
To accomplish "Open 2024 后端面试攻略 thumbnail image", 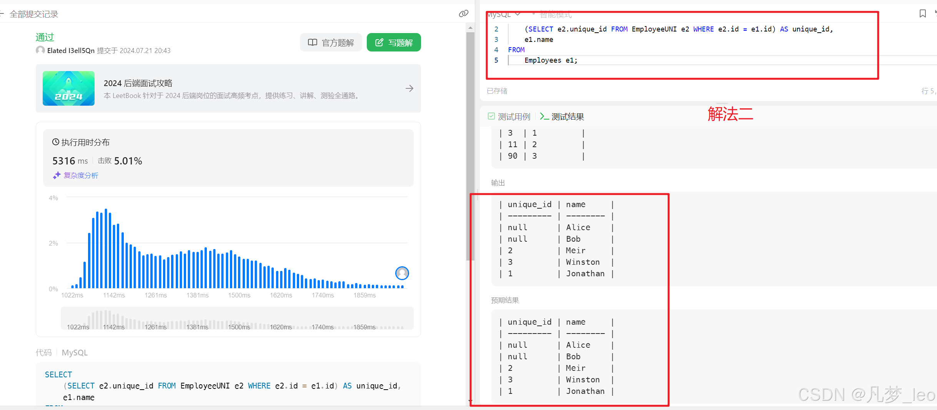I will tap(68, 88).
